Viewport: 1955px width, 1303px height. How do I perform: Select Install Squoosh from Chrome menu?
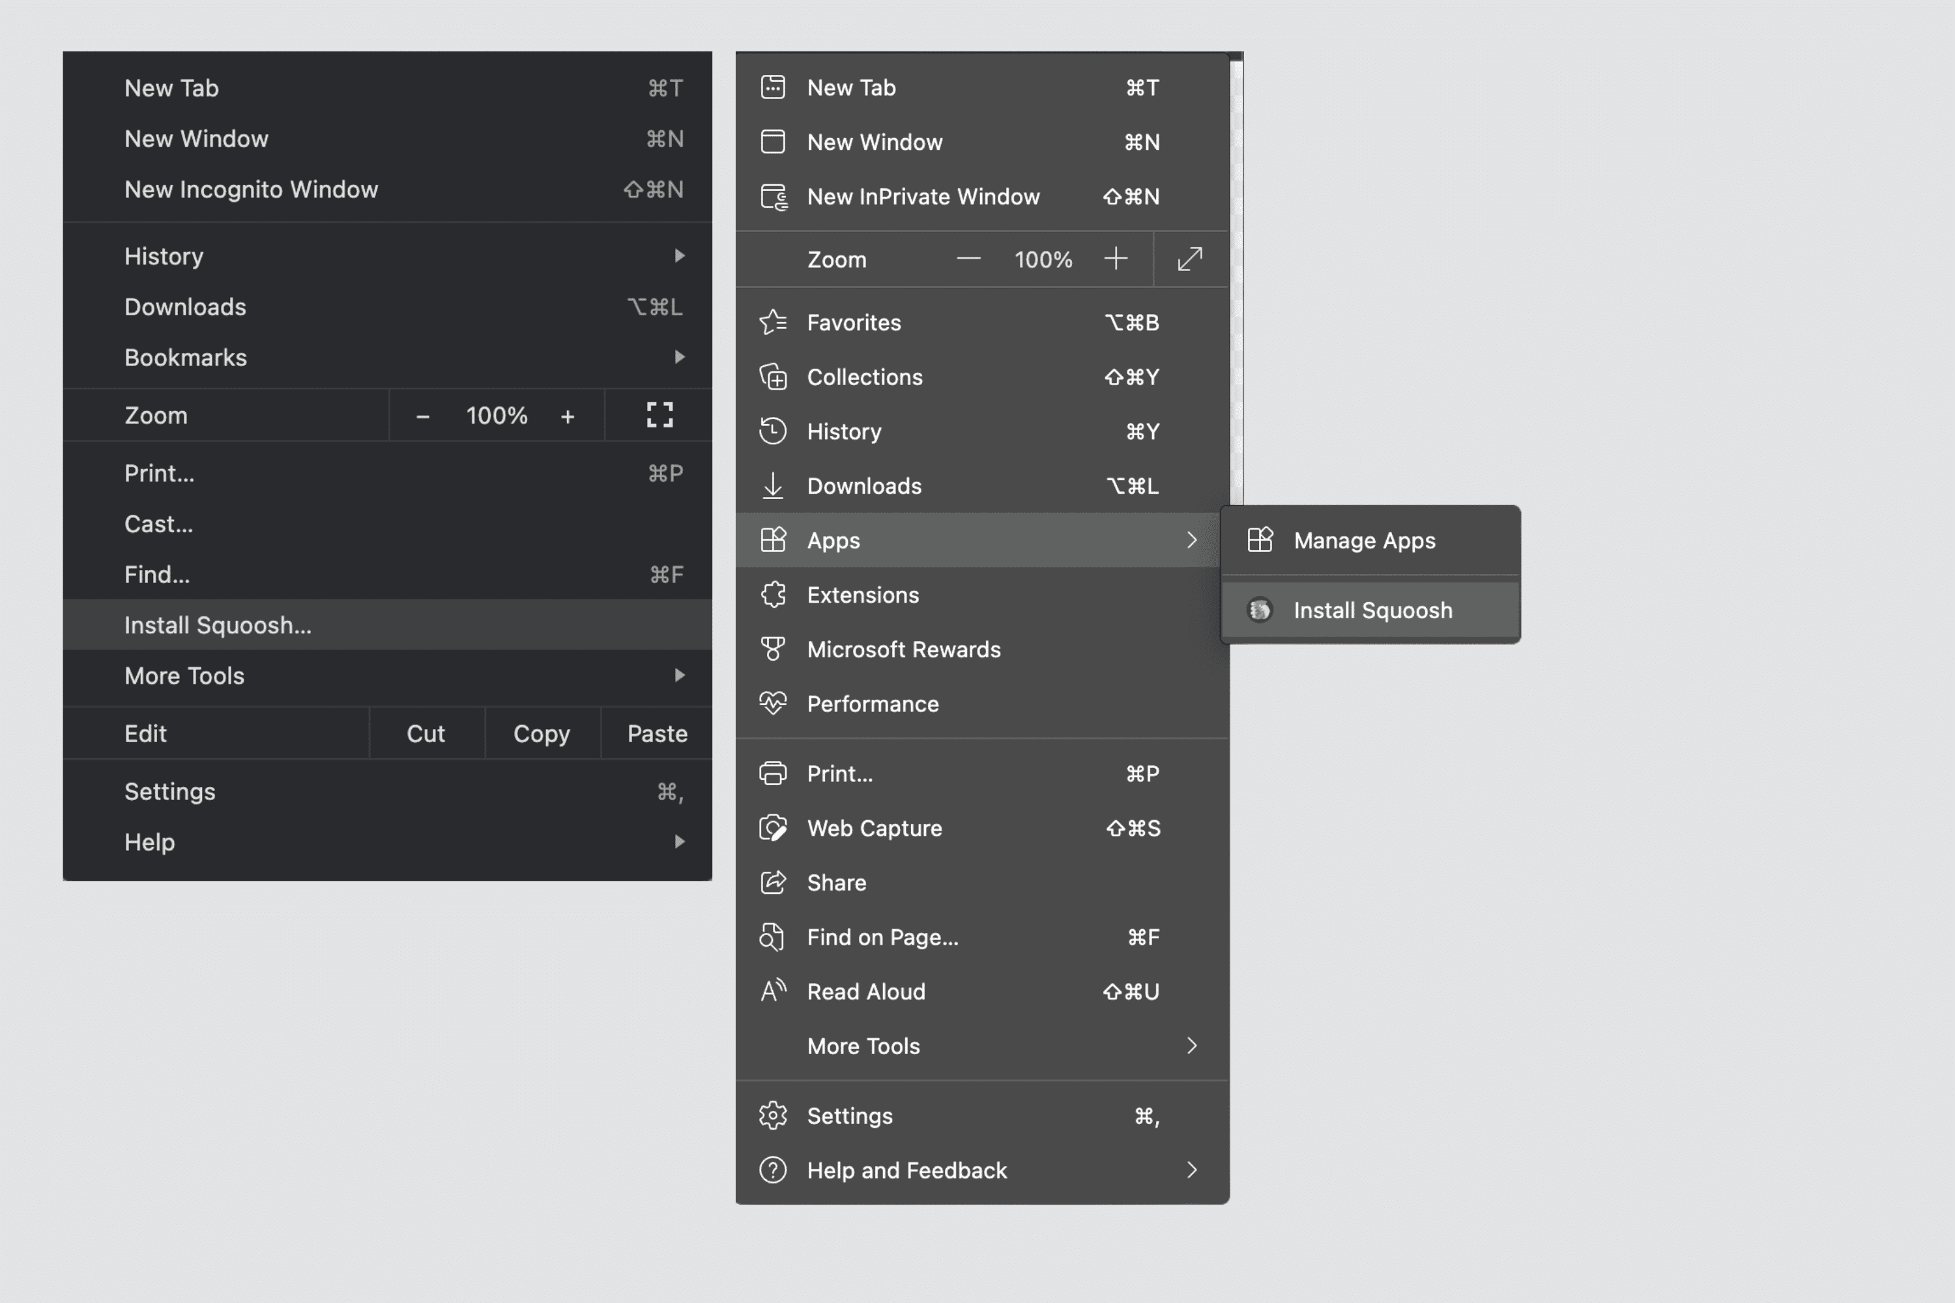[218, 624]
